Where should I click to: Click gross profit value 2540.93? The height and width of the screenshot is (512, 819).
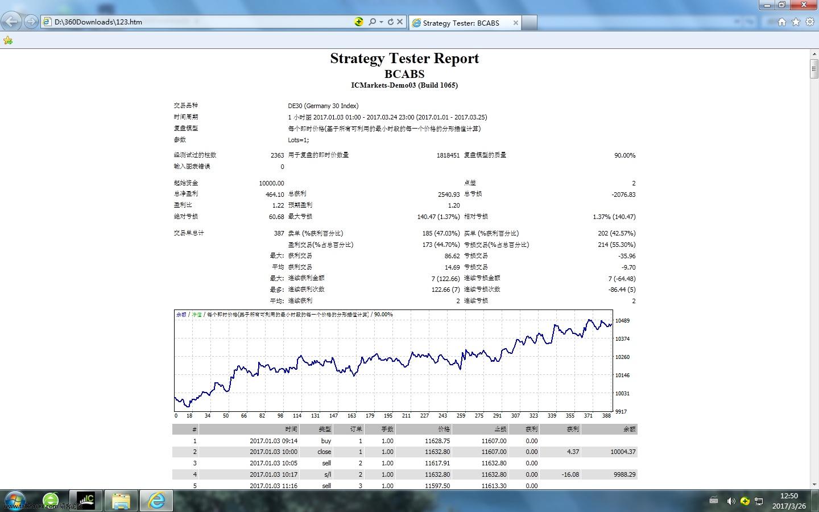coord(448,195)
